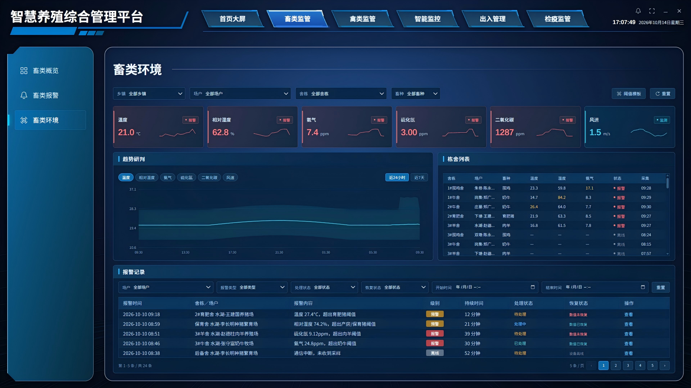Screen dimensions: 691x388
Task: Click the 开始时间 date input field
Action: 485,287
